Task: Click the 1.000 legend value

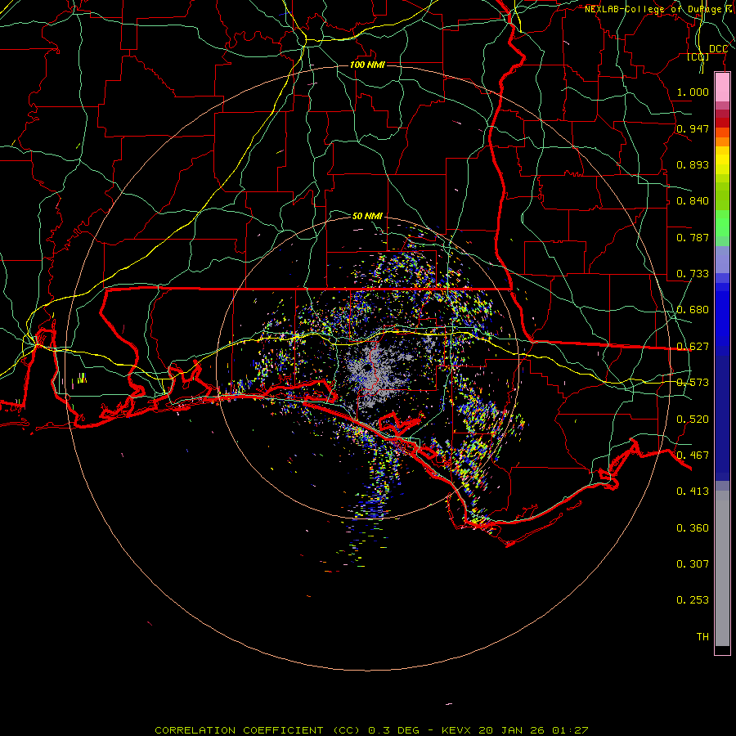Action: pyautogui.click(x=693, y=92)
